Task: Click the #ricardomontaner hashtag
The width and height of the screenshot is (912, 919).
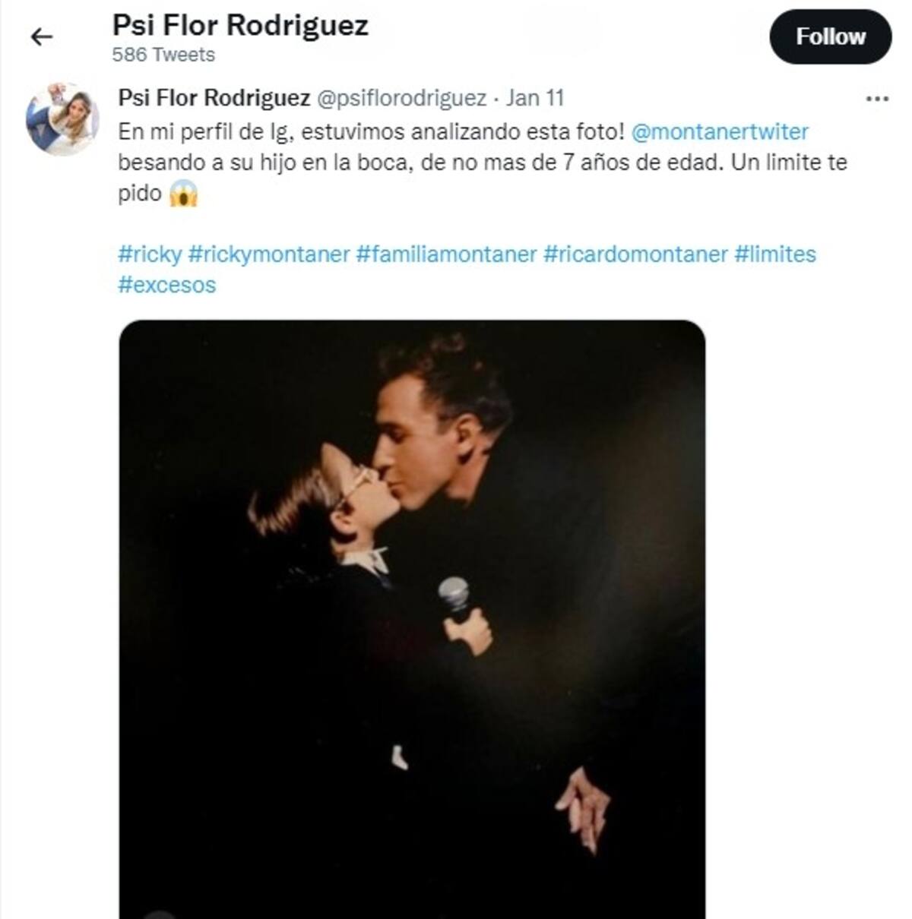Action: click(x=635, y=254)
